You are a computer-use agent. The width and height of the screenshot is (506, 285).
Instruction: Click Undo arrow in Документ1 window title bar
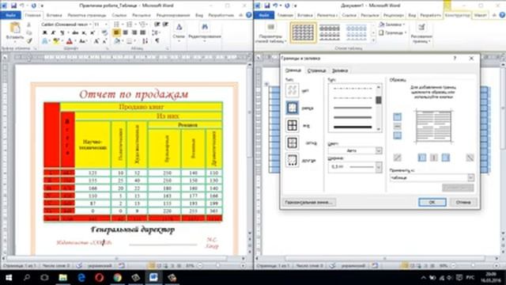pyautogui.click(x=275, y=6)
